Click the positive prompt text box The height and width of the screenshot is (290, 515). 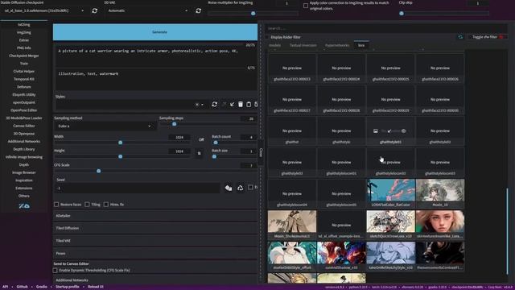(x=155, y=56)
